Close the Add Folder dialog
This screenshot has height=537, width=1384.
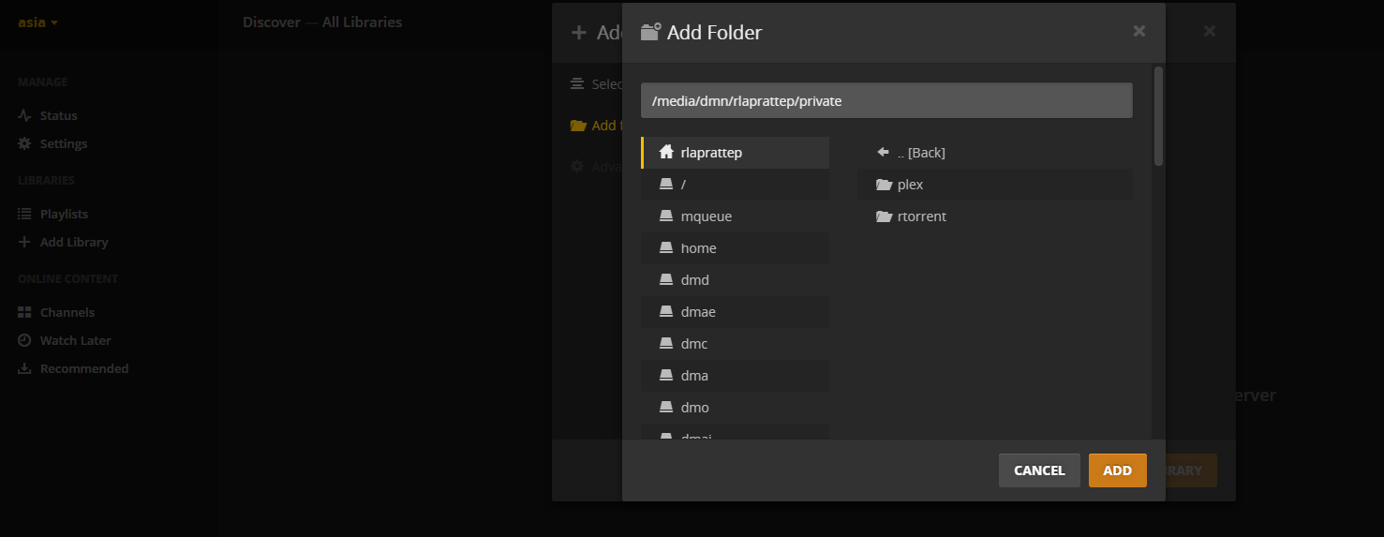pyautogui.click(x=1139, y=31)
